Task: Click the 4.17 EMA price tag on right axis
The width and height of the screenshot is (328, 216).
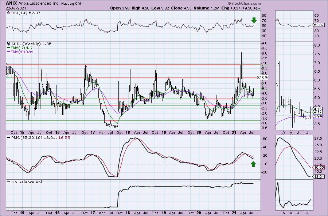Action: click(318, 112)
